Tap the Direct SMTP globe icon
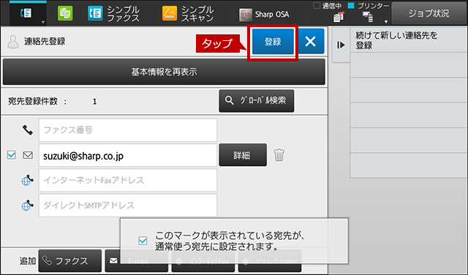The image size is (468, 275). (27, 205)
